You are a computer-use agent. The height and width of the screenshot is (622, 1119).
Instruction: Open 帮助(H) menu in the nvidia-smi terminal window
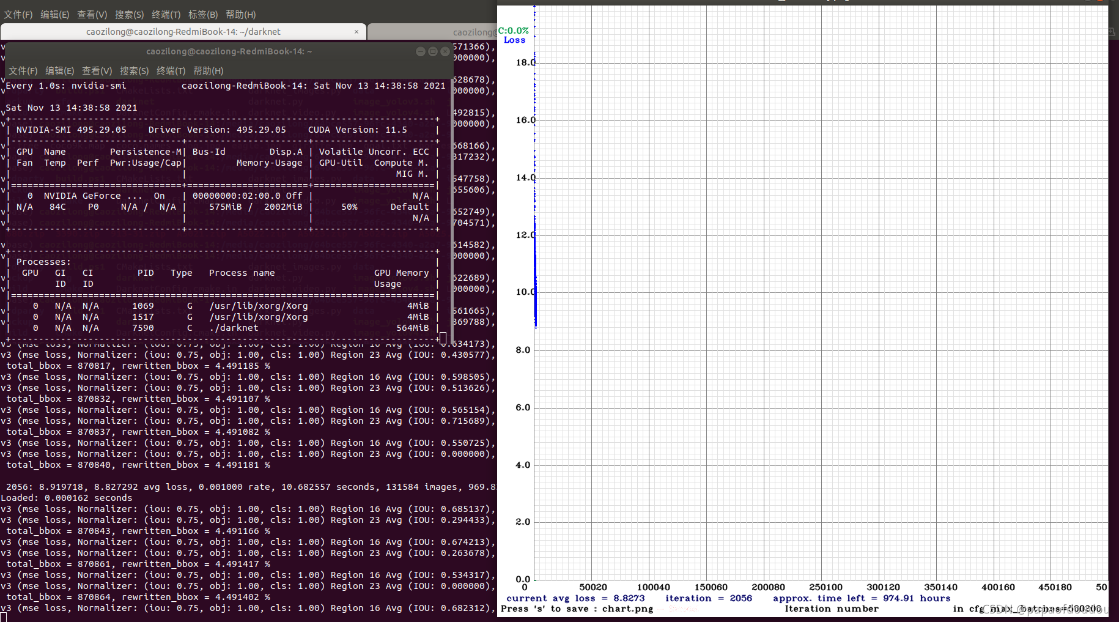208,71
